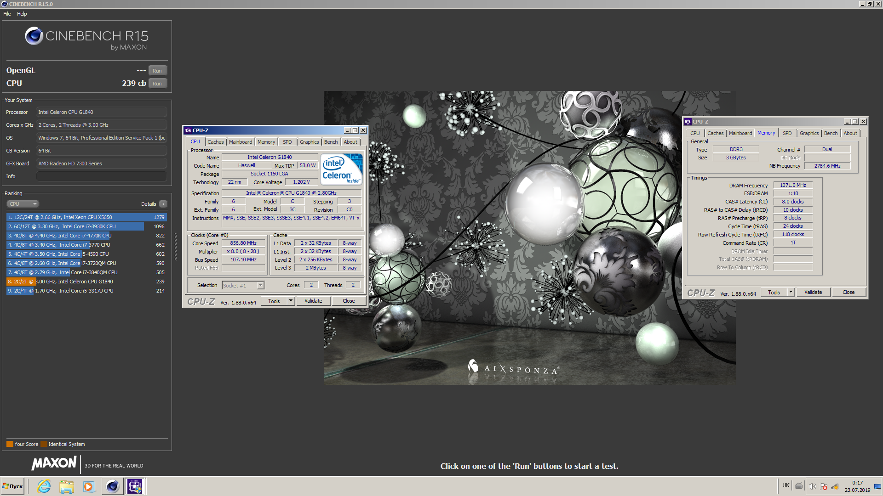This screenshot has height=496, width=883.
Task: Select ranking row Intel Core i7-3930K CPU
Action: point(86,226)
